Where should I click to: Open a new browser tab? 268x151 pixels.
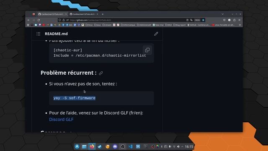click(103, 14)
